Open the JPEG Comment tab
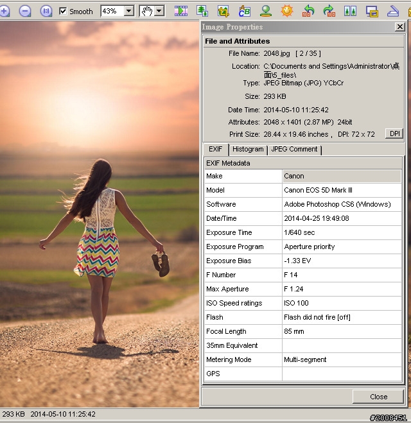Screen dimensions: 411x423 pos(294,149)
